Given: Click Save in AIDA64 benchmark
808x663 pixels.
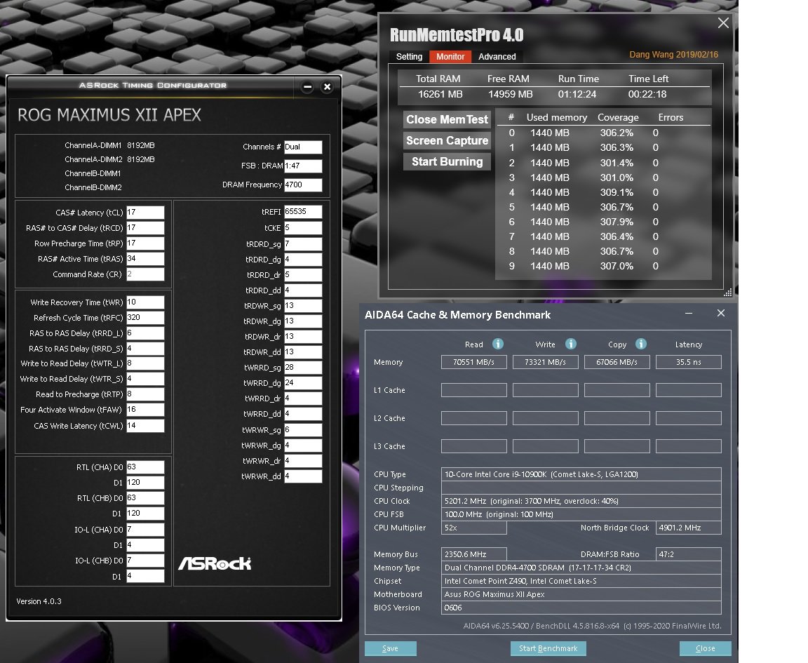Looking at the screenshot, I should click(390, 648).
